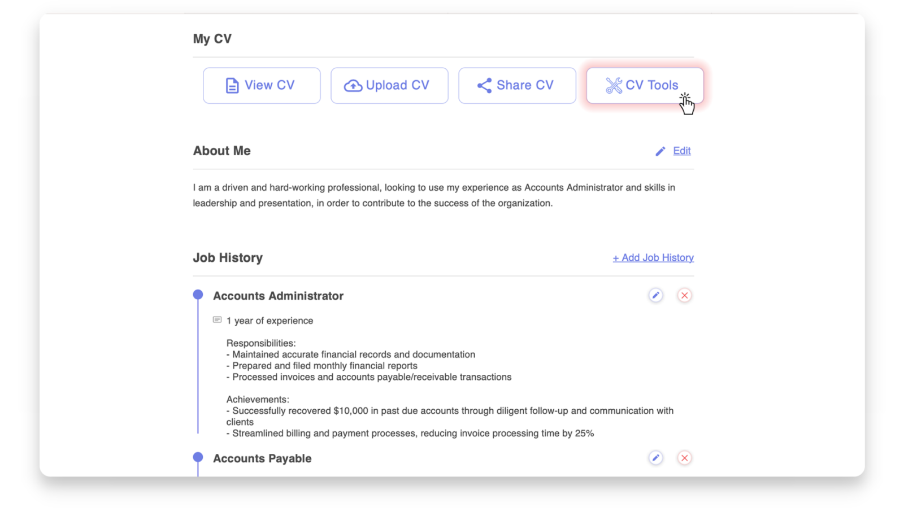
Task: Click the Add Job History link
Action: pos(653,257)
